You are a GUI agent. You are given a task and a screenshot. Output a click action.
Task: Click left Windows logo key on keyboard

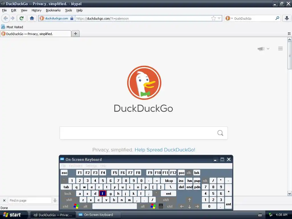coord(76,206)
